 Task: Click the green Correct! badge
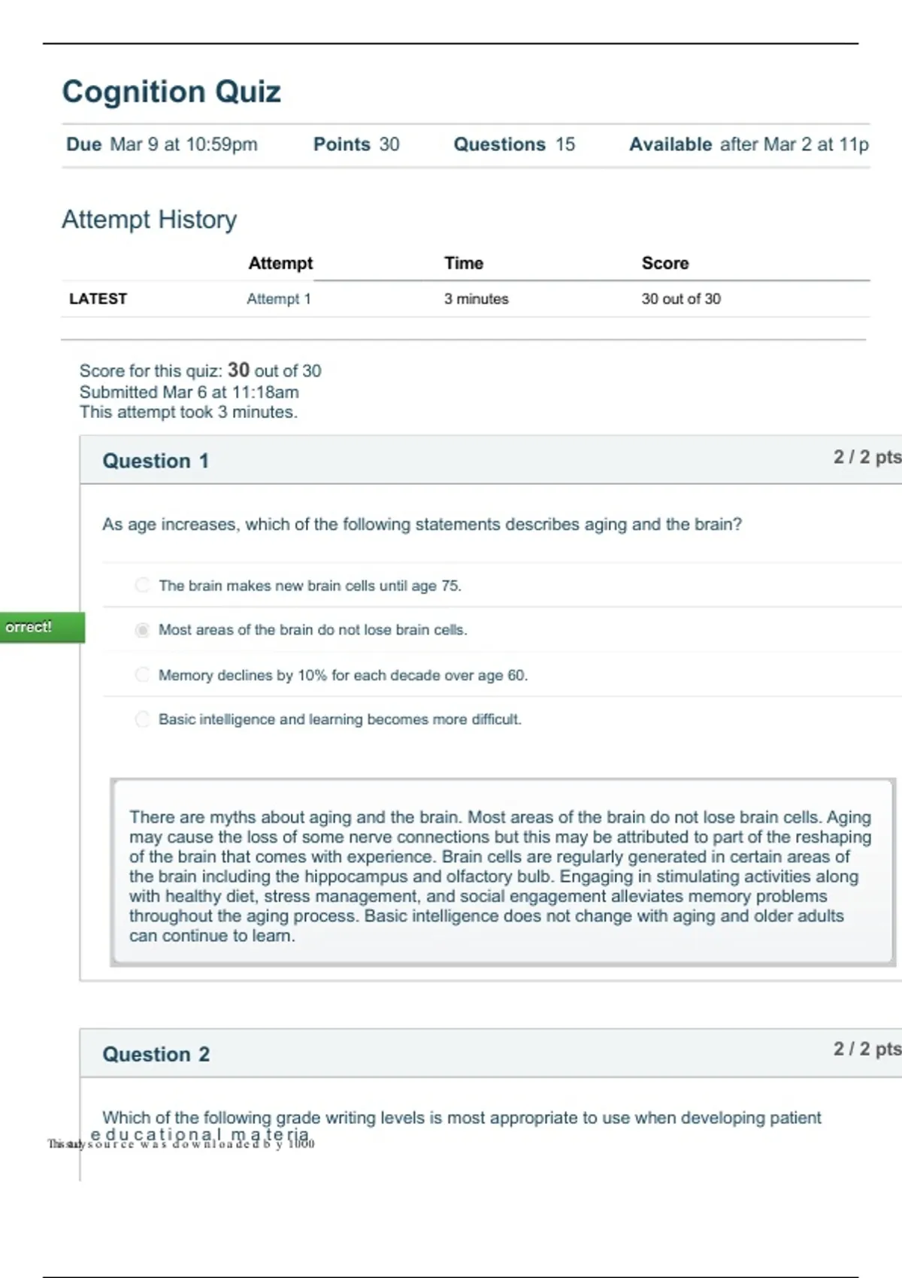click(42, 627)
